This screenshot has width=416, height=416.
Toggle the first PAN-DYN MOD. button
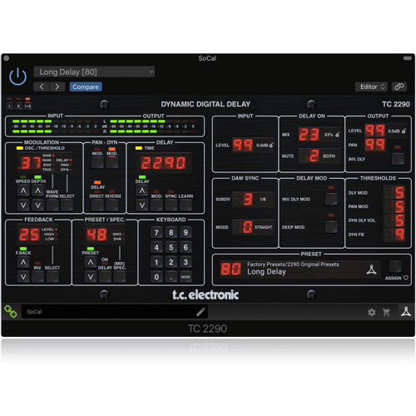click(x=97, y=162)
